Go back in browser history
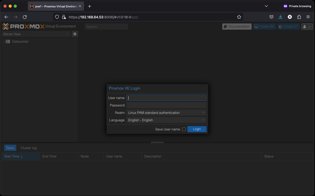Screen dimensions: 315x196 [x=6, y=17]
